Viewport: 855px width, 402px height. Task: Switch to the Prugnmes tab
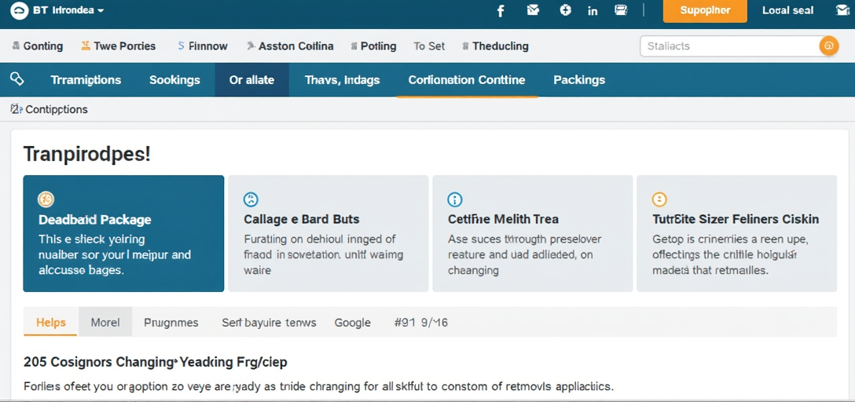point(171,323)
